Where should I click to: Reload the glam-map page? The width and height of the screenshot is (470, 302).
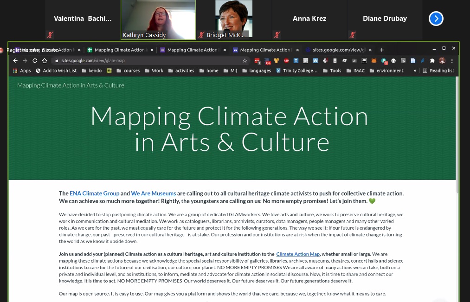click(35, 60)
